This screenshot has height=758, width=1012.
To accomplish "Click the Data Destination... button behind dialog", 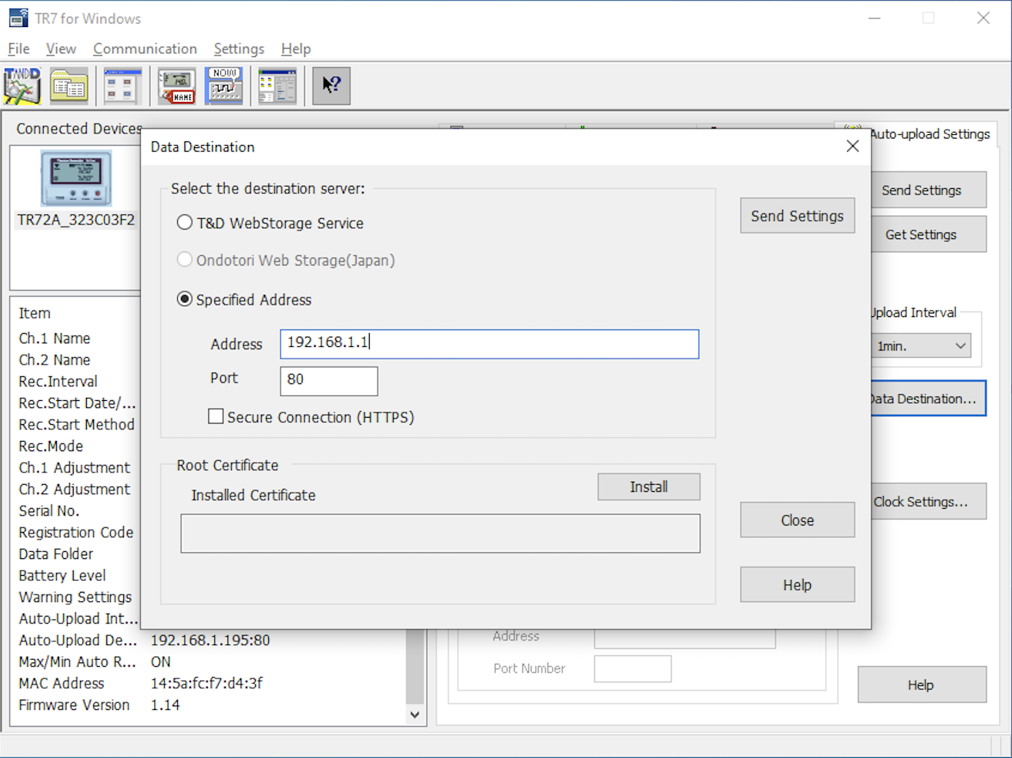I will 928,399.
